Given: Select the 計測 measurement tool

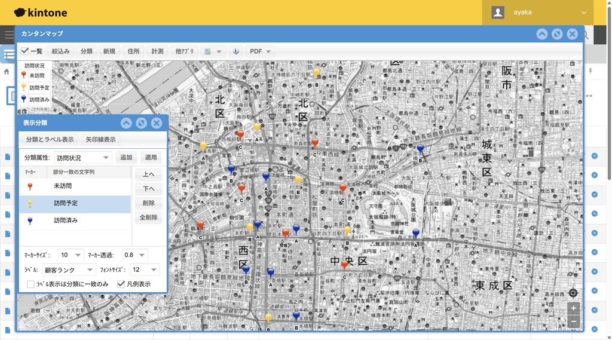Looking at the screenshot, I should [x=157, y=51].
